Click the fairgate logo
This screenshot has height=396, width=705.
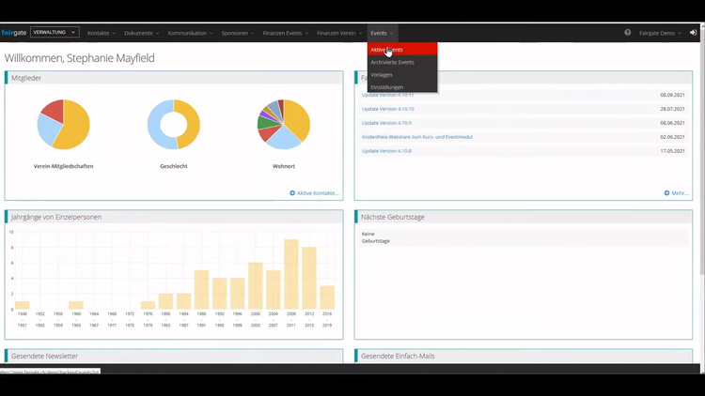(13, 33)
